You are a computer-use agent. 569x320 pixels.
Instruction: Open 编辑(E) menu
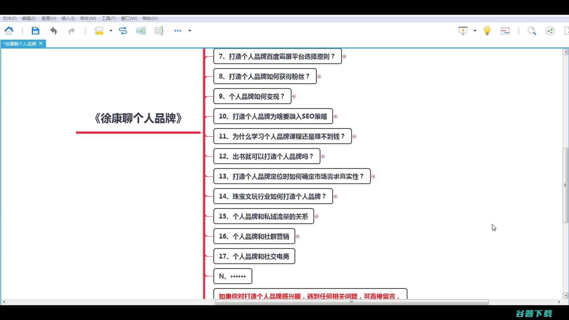29,18
